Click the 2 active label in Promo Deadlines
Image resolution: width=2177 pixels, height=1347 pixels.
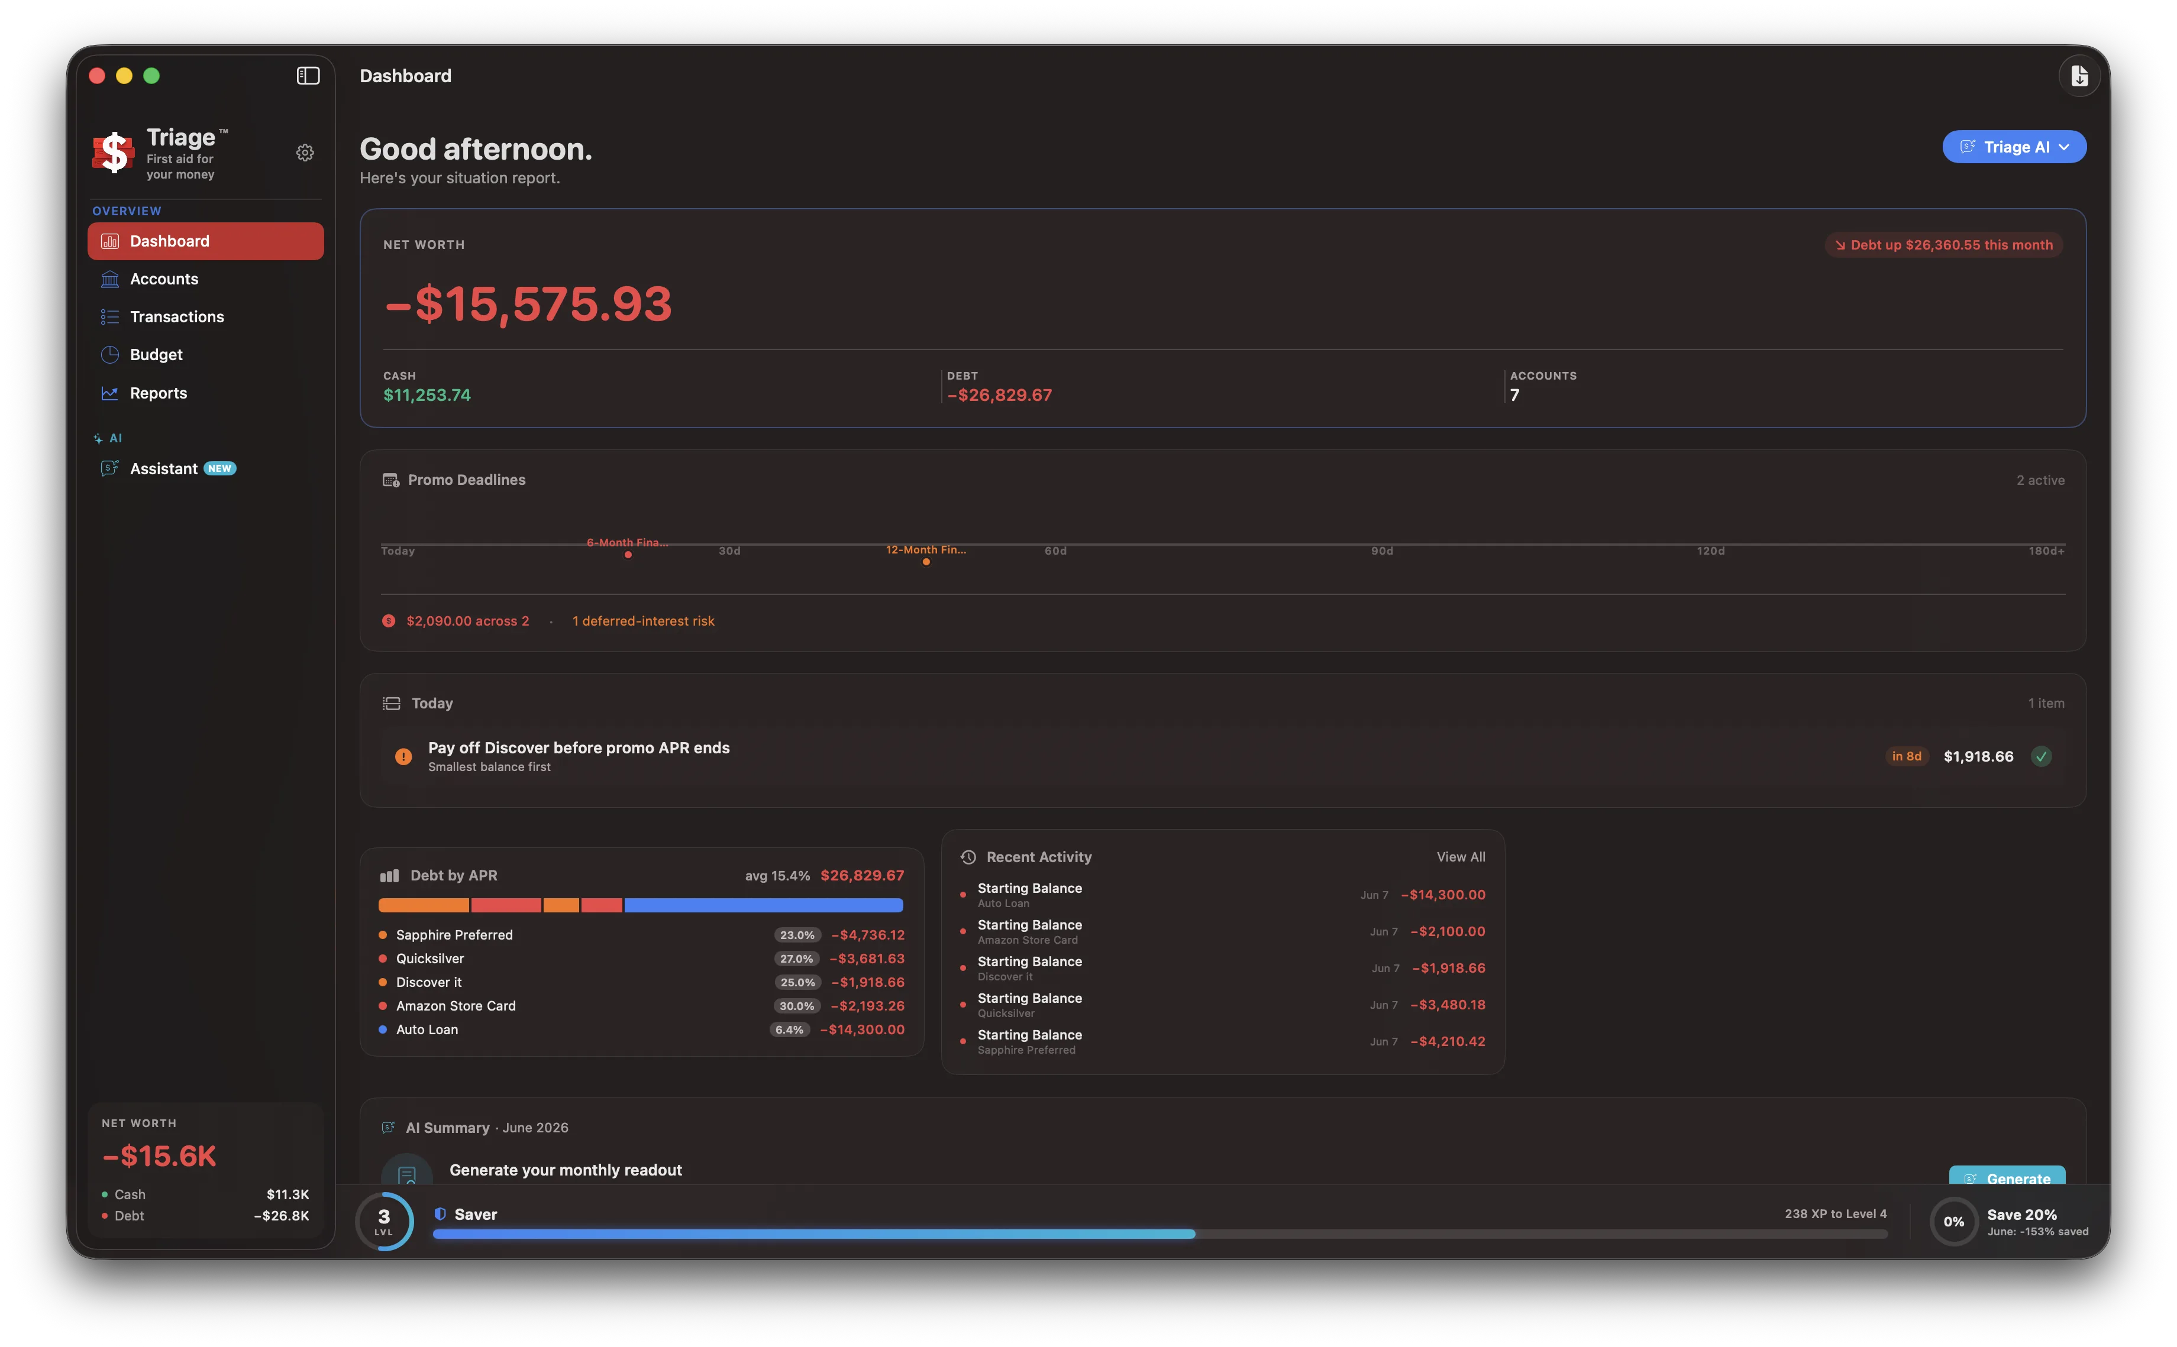(2040, 480)
